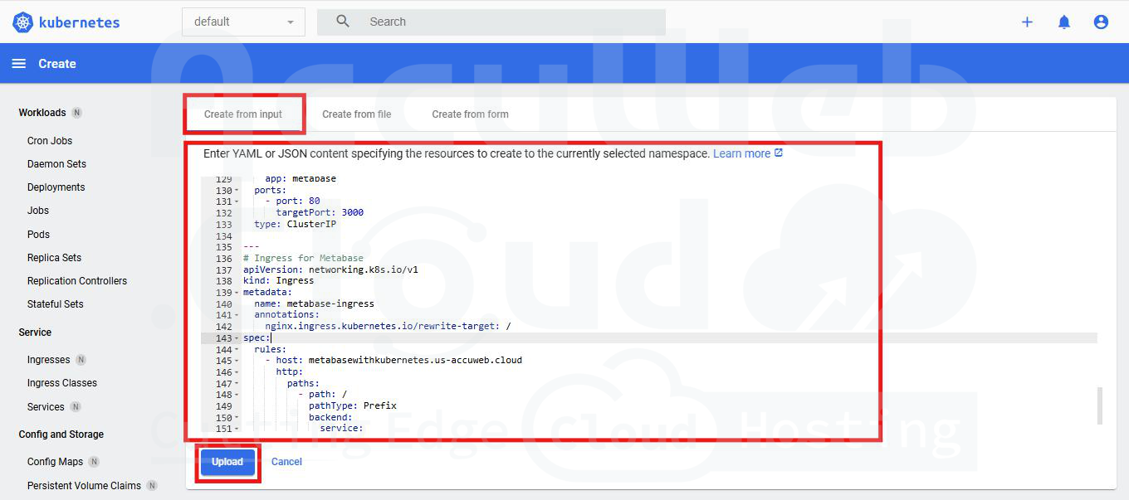Screen dimensions: 1129x500
Task: Collapse code fold at line 144 rules
Action: (x=237, y=349)
